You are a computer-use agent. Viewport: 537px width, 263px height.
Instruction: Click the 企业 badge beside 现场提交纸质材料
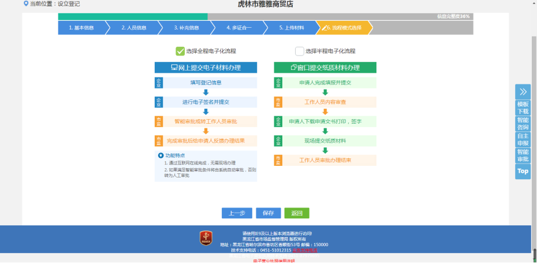coord(278,141)
